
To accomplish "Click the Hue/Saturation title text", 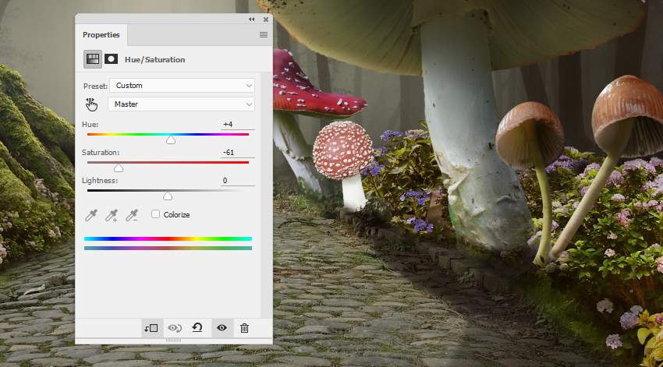I will pos(154,59).
